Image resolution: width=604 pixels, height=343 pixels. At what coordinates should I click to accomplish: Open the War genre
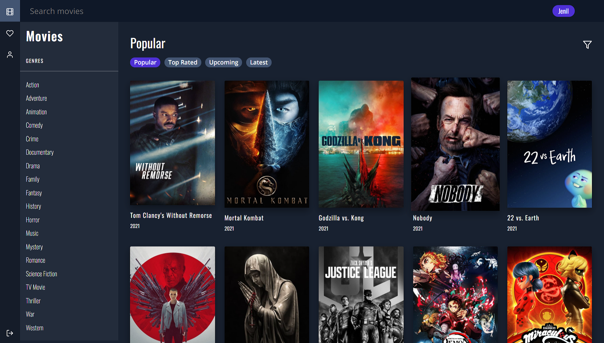click(30, 314)
